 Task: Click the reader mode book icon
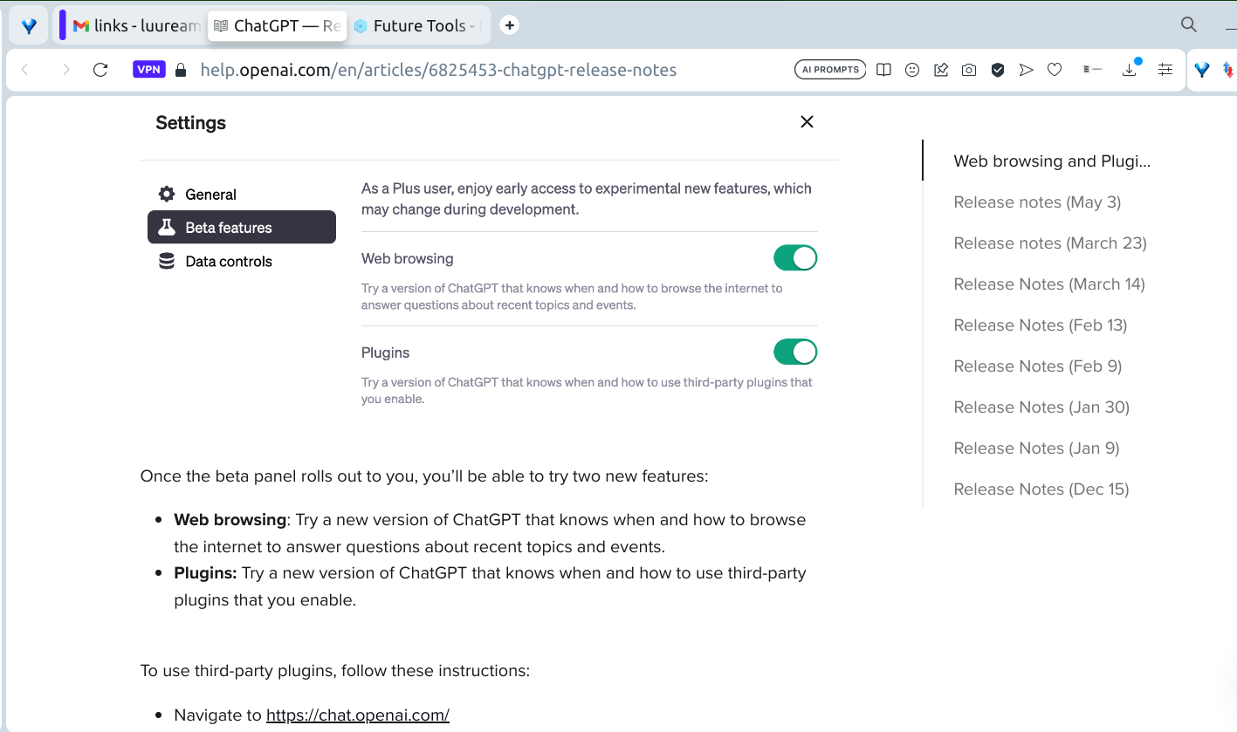[x=883, y=70]
